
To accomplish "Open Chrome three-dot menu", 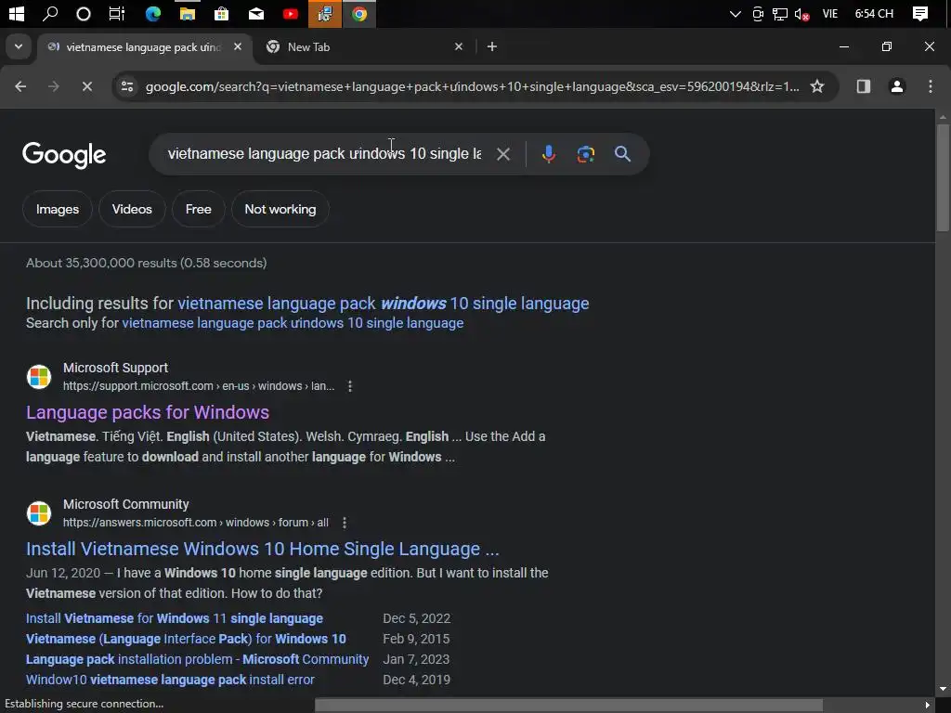I will (930, 86).
